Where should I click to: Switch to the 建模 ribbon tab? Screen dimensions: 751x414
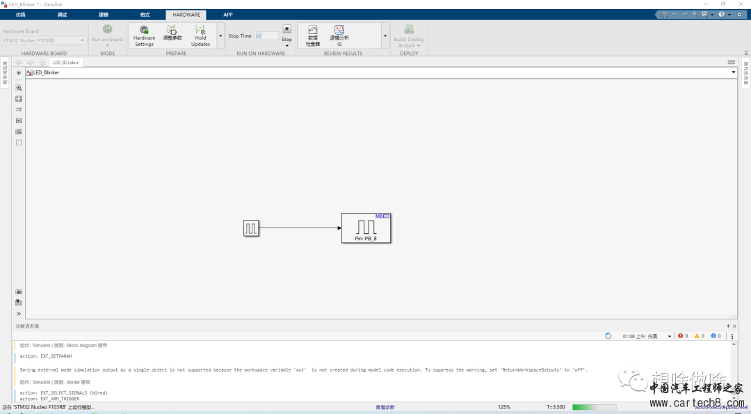104,15
